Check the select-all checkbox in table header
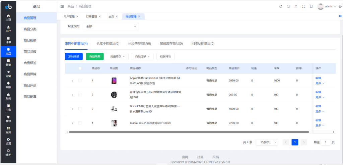The image size is (343, 165). click(80, 68)
